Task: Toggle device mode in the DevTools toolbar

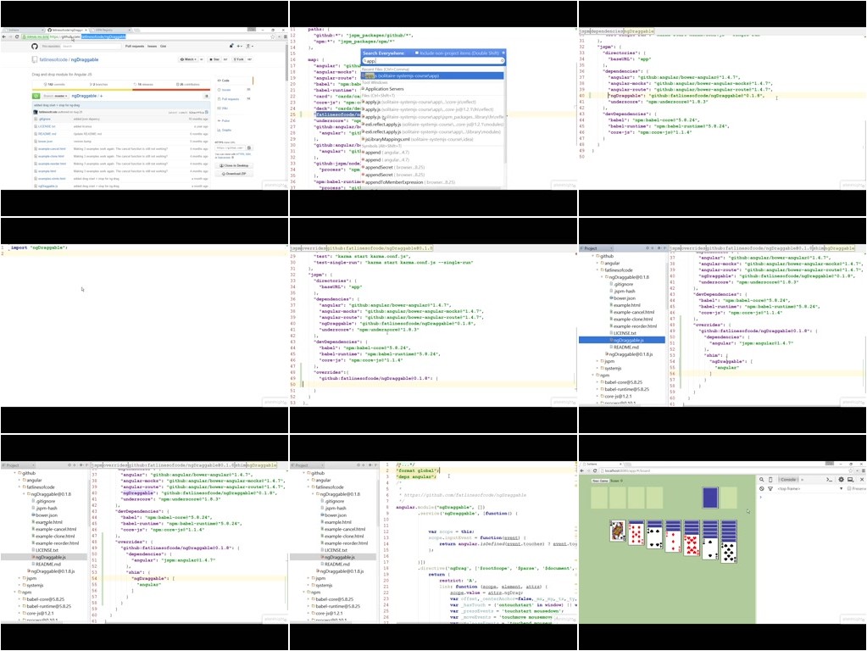Action: click(x=770, y=480)
